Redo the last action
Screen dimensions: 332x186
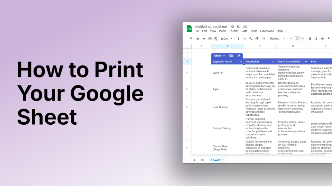click(x=203, y=39)
